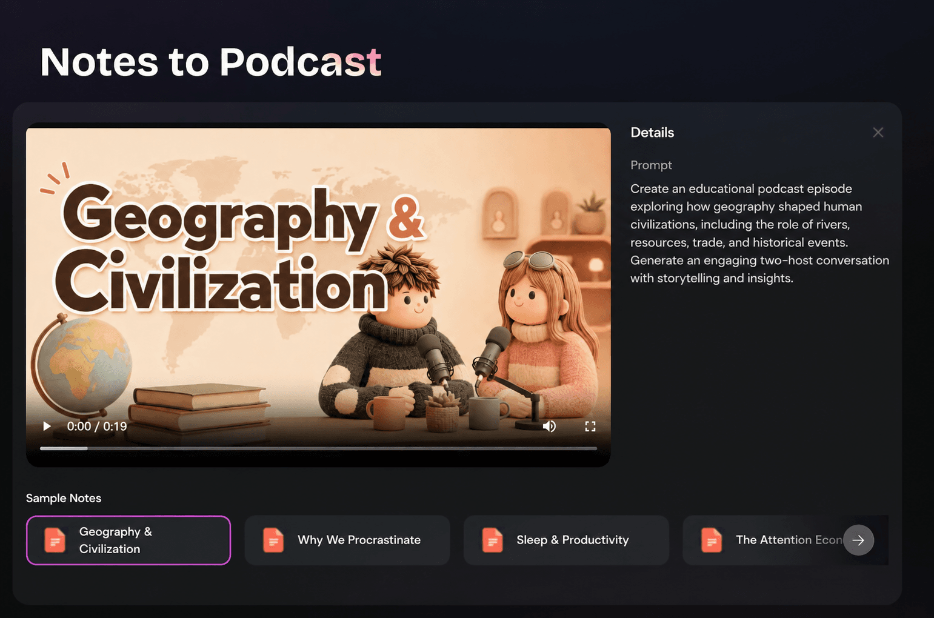
Task: Click the Details heading
Action: tap(652, 132)
